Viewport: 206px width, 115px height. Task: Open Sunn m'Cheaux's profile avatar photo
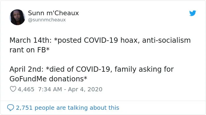pos(17,17)
